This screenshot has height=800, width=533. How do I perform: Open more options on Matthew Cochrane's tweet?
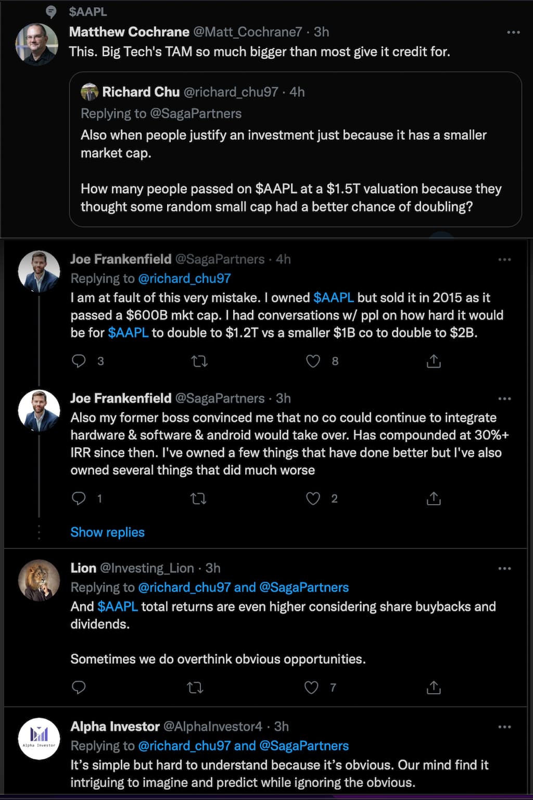pos(513,32)
